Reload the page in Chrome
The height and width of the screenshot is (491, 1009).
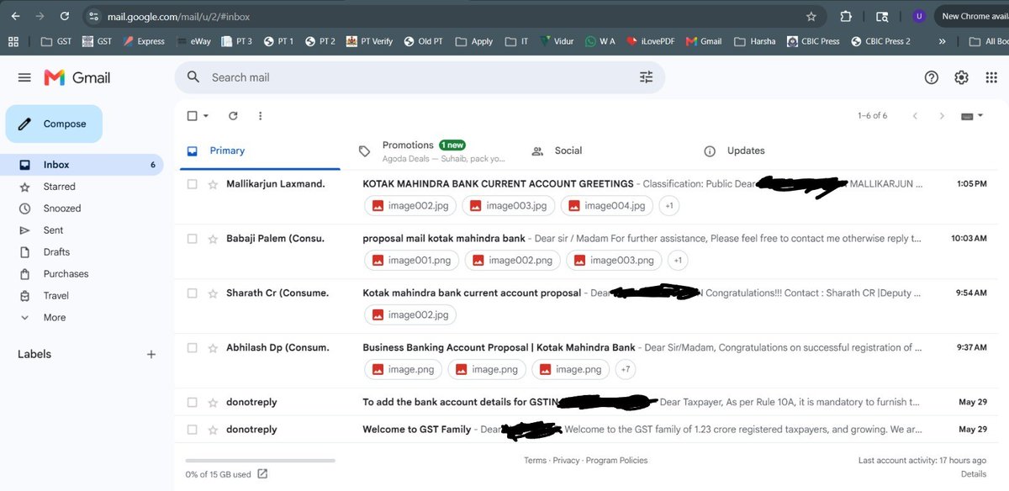pos(65,16)
